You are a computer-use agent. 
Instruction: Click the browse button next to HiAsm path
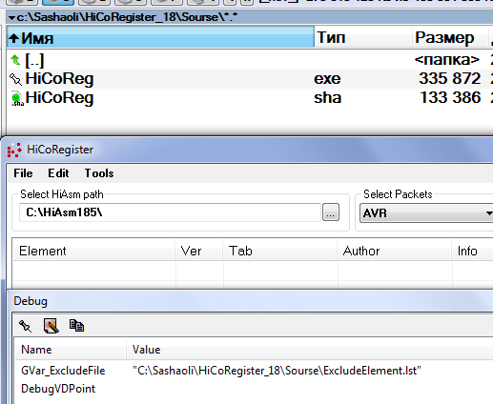331,212
